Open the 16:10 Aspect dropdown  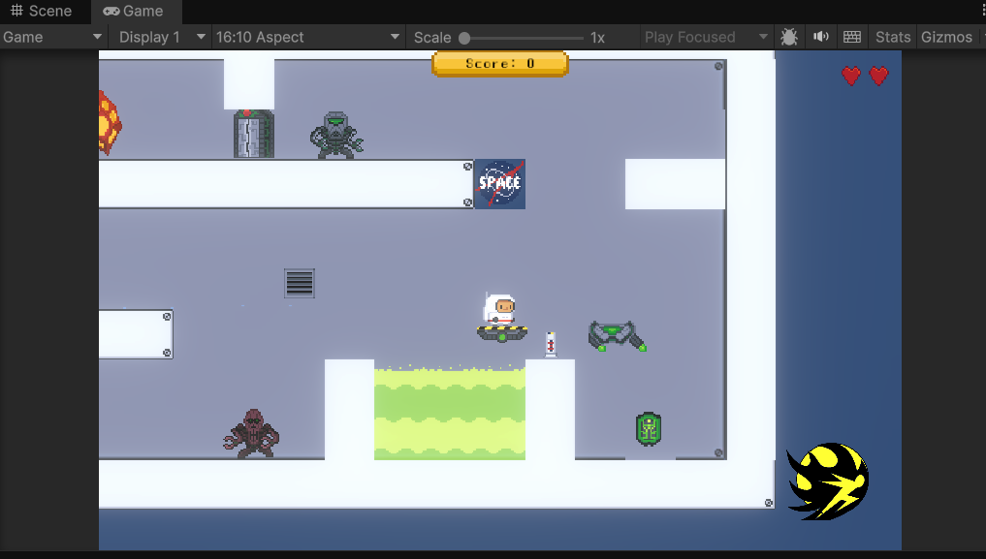point(308,37)
